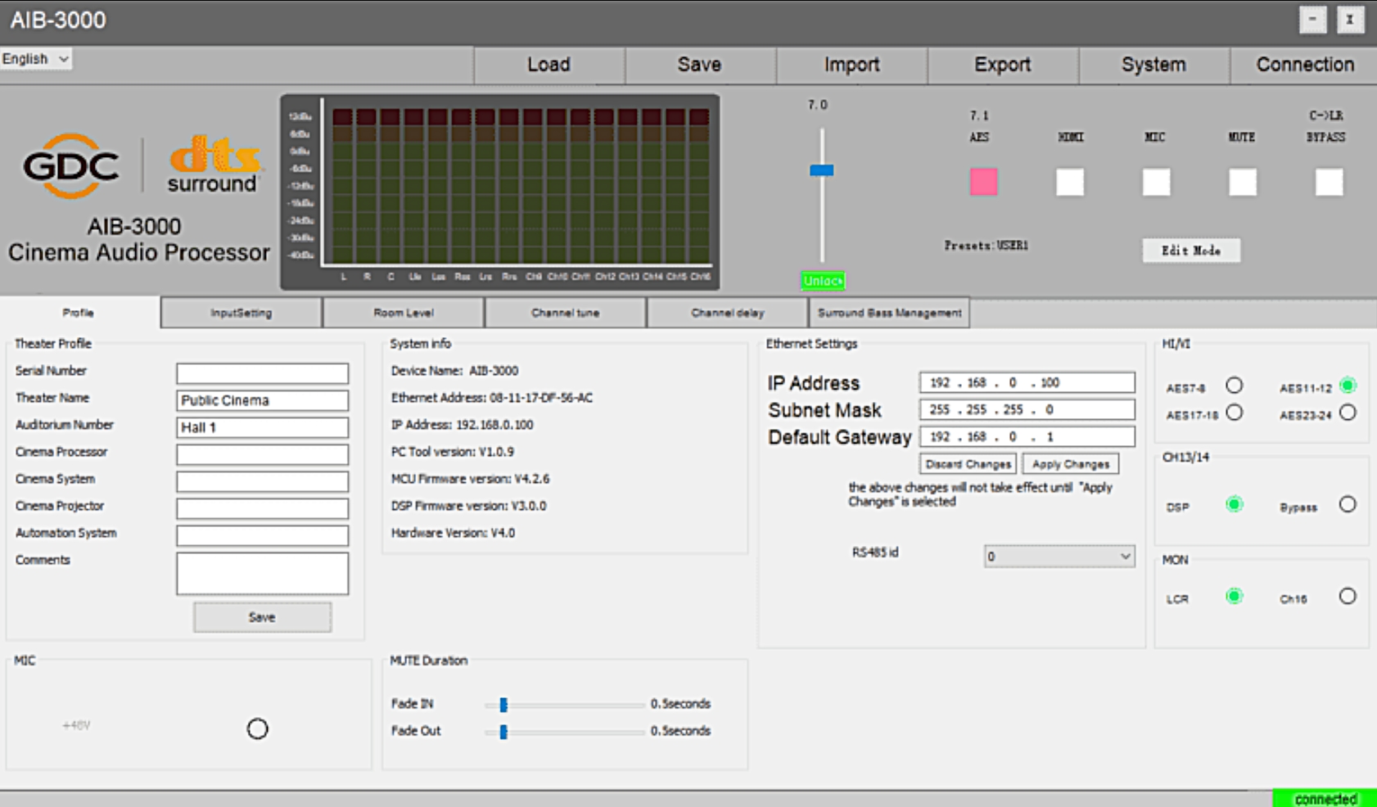
Task: Click the Hardware Version V4.0 text
Action: (453, 533)
